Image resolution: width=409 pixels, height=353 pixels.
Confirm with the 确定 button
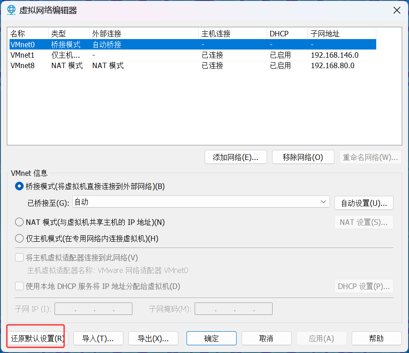212,338
